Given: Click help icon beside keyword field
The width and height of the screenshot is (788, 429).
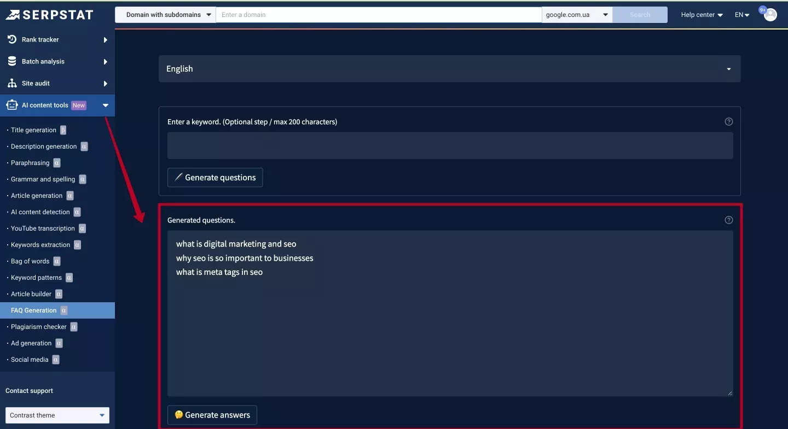Looking at the screenshot, I should pos(728,122).
